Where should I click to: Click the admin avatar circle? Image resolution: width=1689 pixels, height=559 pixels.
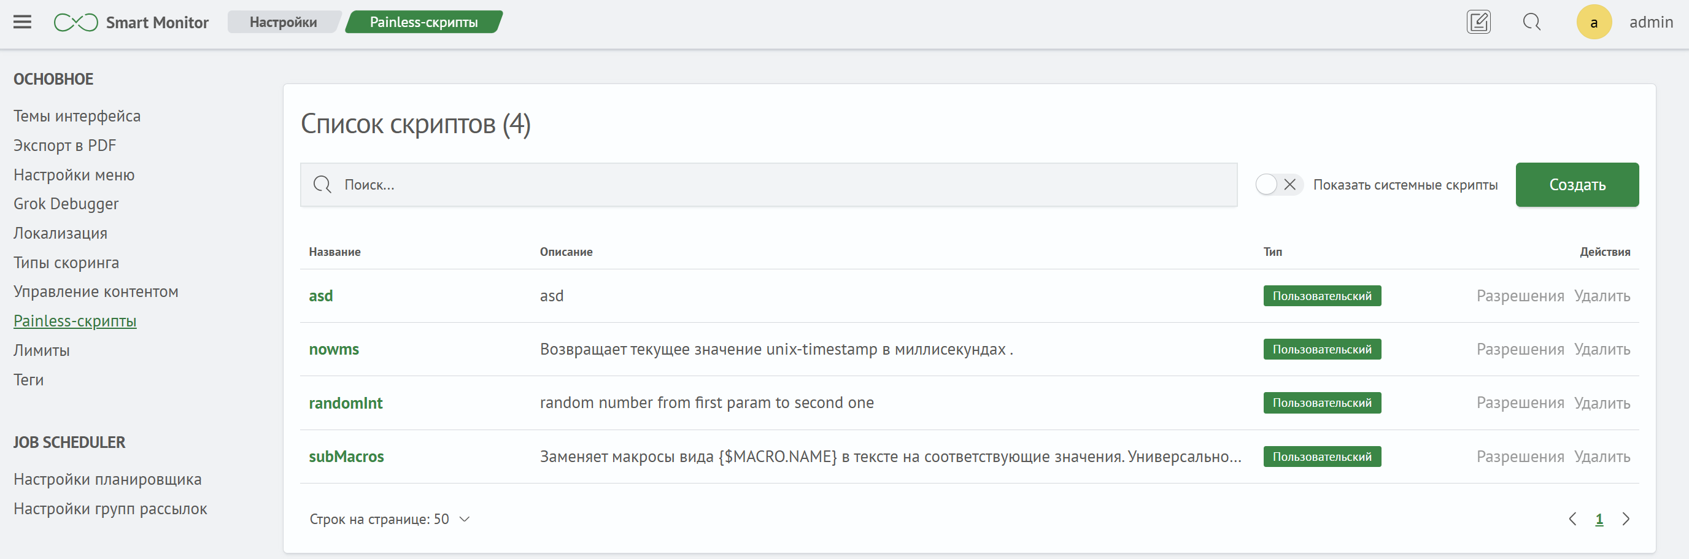click(1594, 21)
